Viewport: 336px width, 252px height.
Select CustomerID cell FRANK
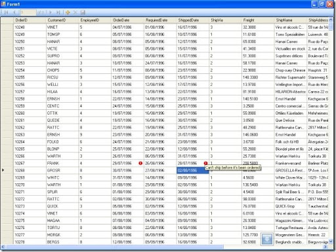62,163
